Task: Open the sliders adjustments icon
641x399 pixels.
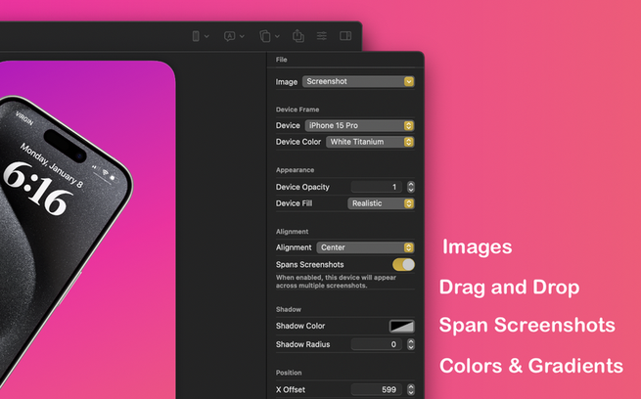Action: (322, 36)
